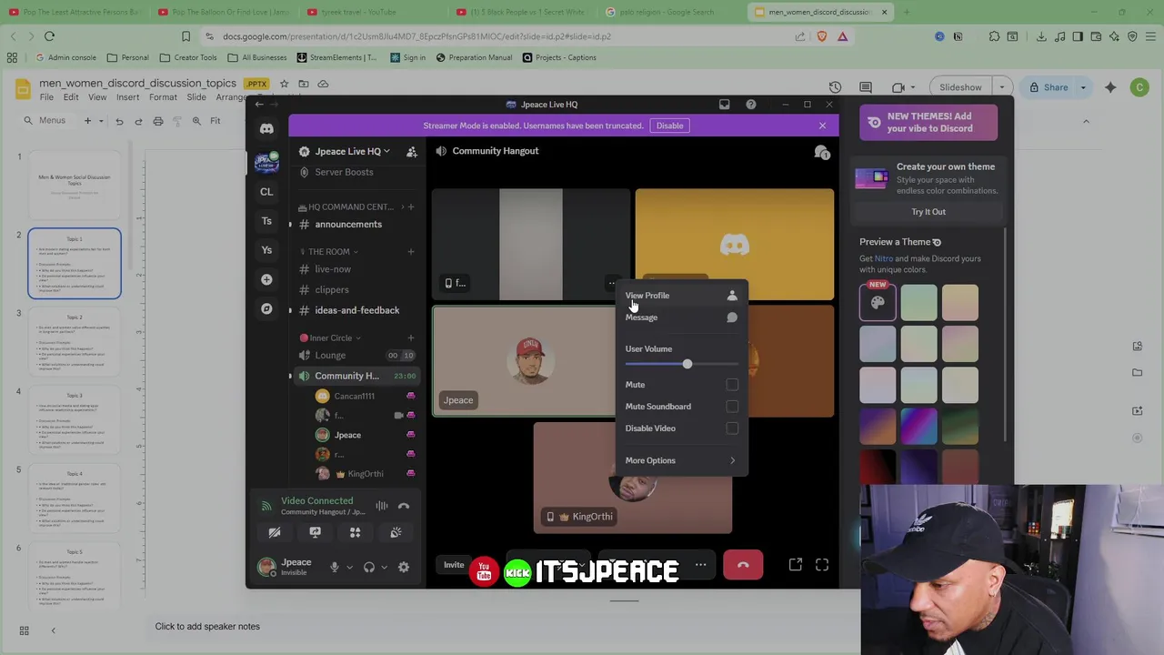Open soundboard icon in voice panel

pyautogui.click(x=396, y=533)
